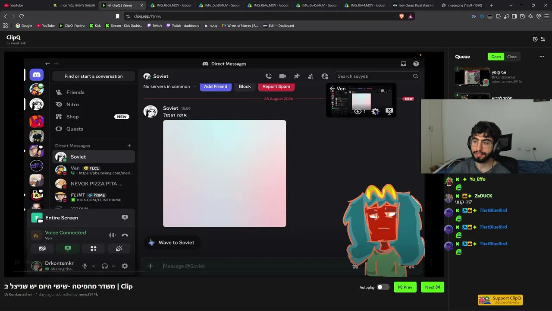The height and width of the screenshot is (311, 552).
Task: Toggle the Autoplay switch
Action: [383, 287]
